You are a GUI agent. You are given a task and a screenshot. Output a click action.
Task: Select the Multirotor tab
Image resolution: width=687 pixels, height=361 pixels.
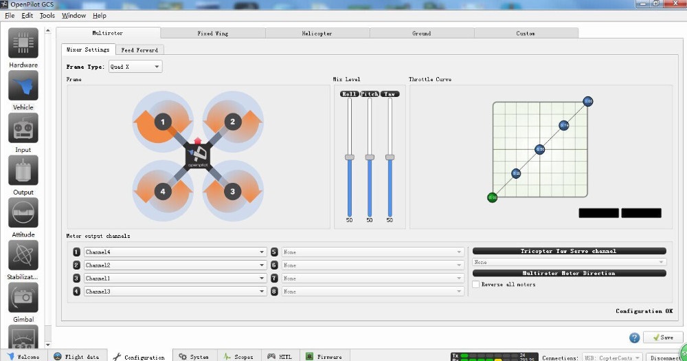(109, 33)
